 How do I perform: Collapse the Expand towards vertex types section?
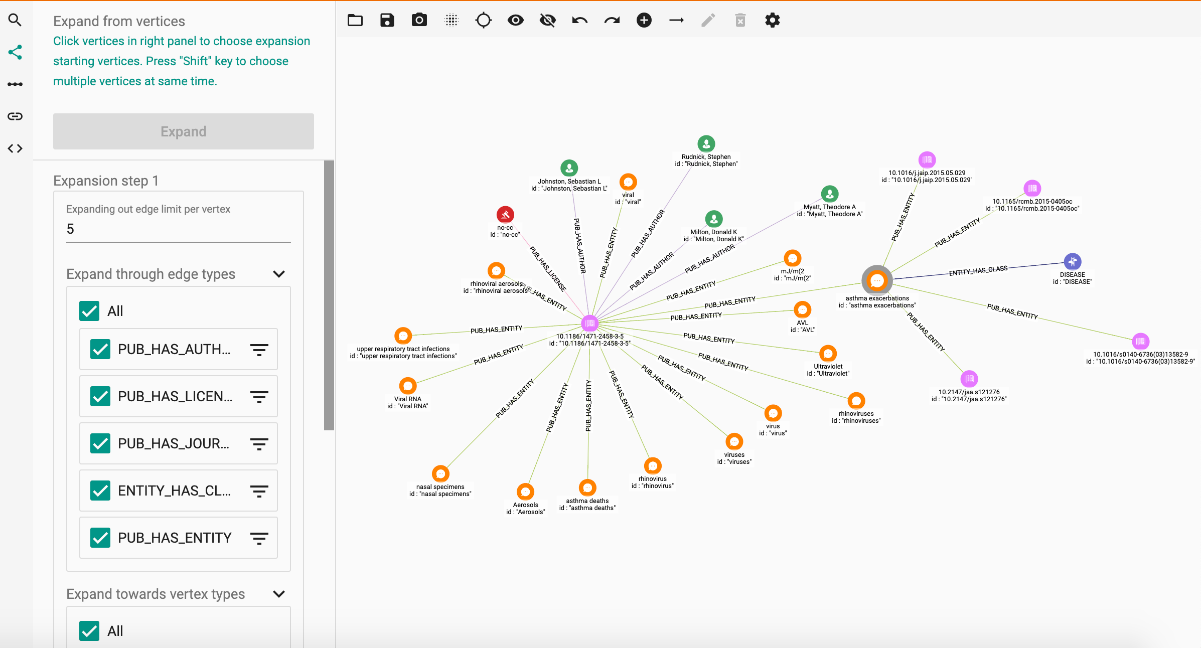pos(279,594)
